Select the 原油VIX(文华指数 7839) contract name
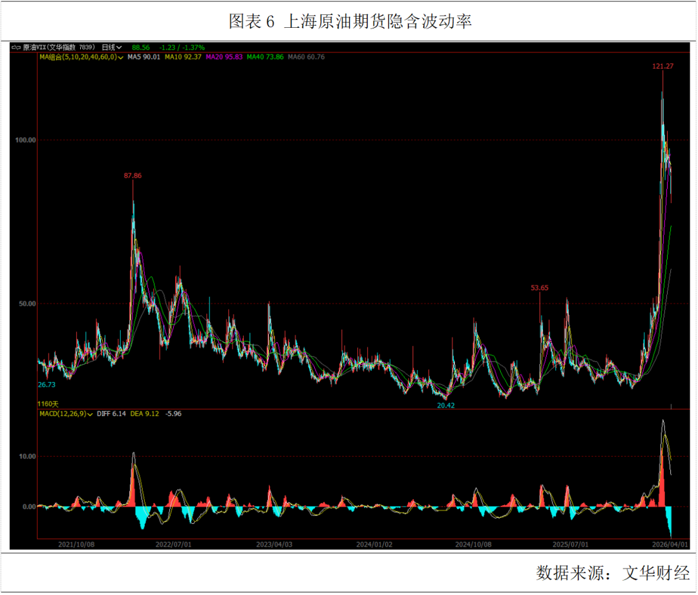The image size is (698, 595). (59, 47)
